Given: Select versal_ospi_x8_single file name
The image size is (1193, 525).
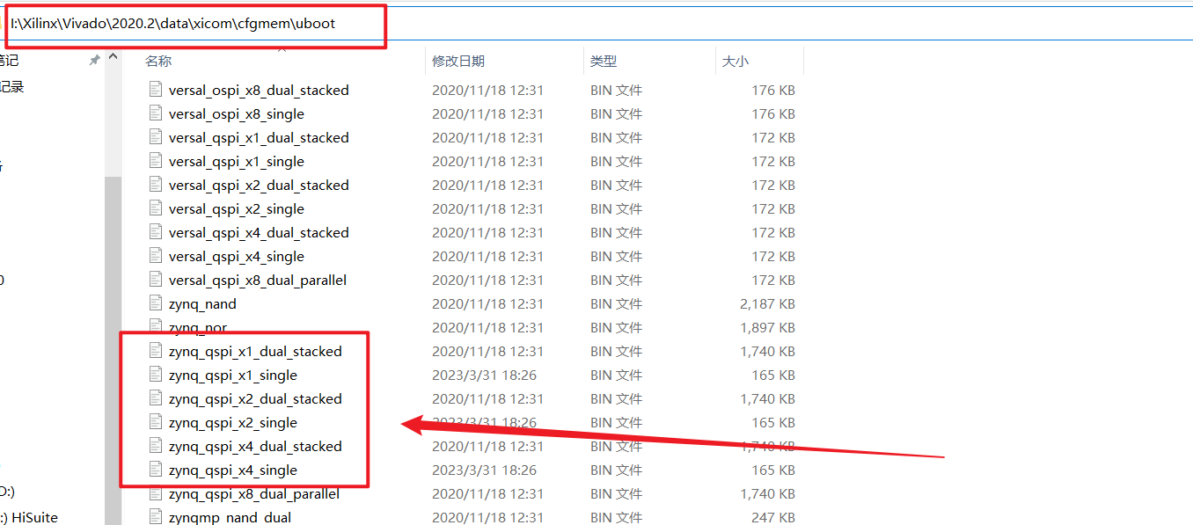Looking at the screenshot, I should coord(236,113).
